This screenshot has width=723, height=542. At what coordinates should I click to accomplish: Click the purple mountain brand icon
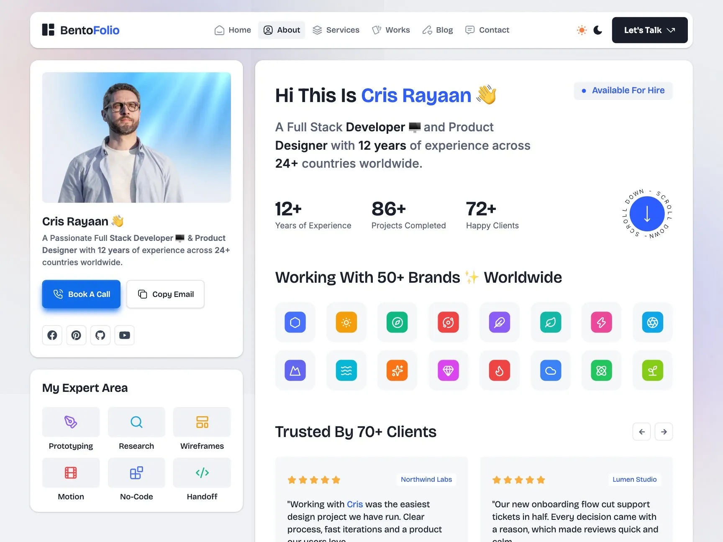(x=295, y=371)
